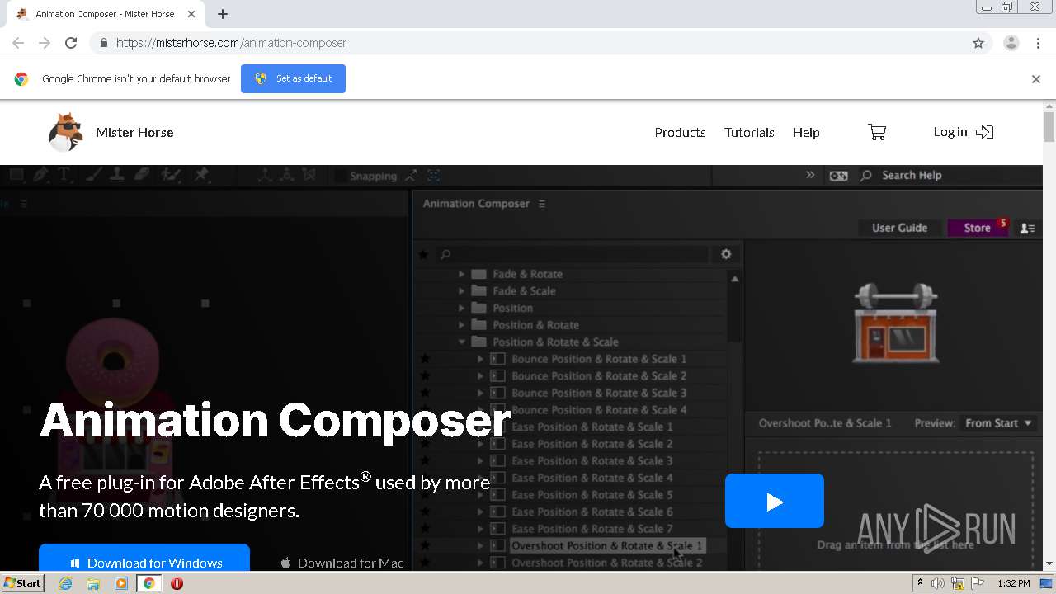Launch Internet Explorer from taskbar
The width and height of the screenshot is (1056, 594).
point(65,583)
